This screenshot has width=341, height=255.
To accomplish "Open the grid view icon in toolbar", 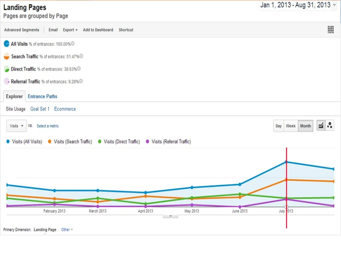I will (x=331, y=30).
